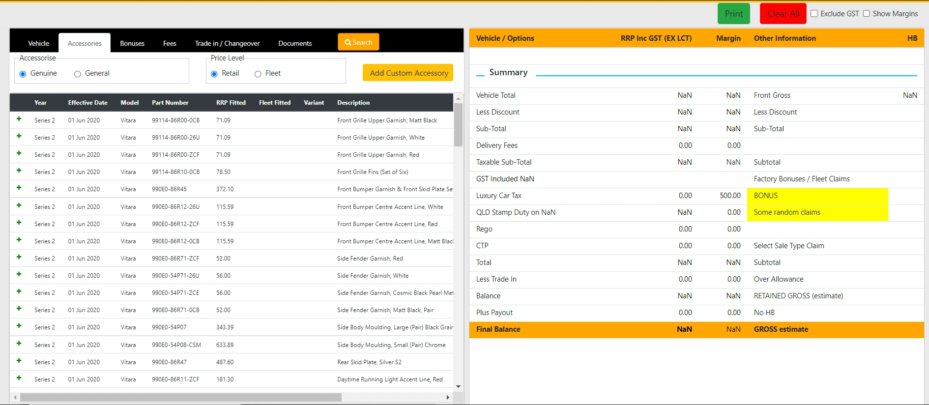Click the Model column header
Image resolution: width=929 pixels, height=405 pixels.
click(130, 103)
